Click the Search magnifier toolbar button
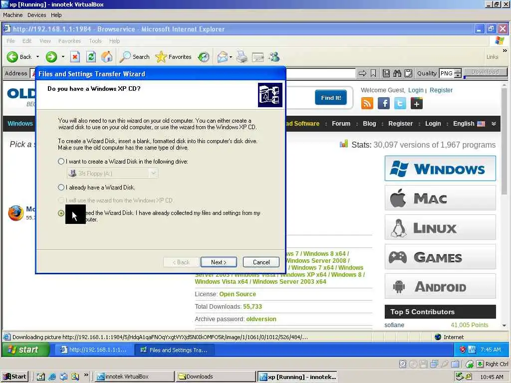511x383 pixels. pyautogui.click(x=135, y=57)
